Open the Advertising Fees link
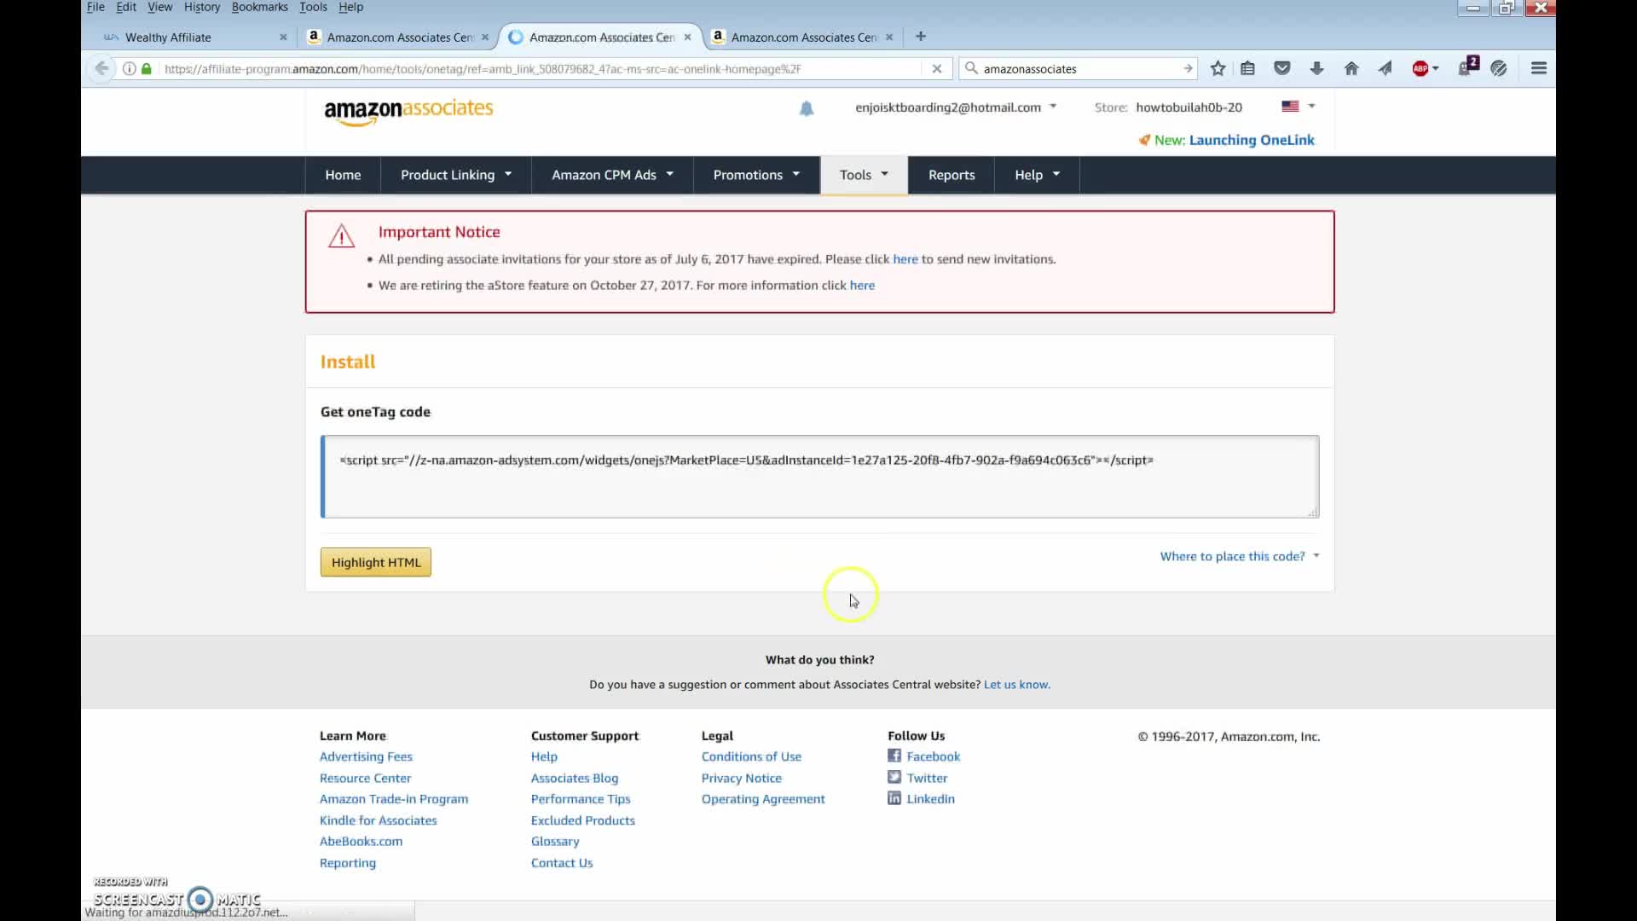This screenshot has height=921, width=1637. (366, 756)
